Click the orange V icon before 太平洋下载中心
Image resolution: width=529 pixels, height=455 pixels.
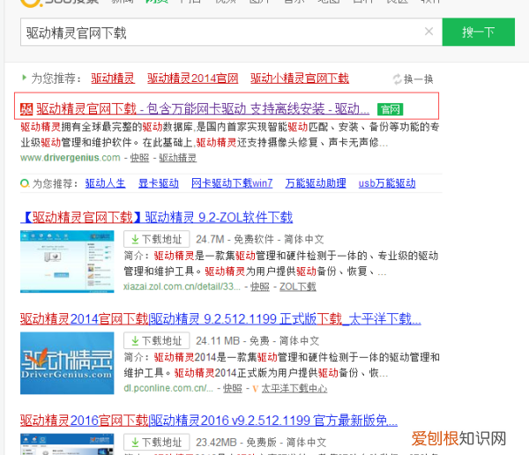pyautogui.click(x=255, y=389)
